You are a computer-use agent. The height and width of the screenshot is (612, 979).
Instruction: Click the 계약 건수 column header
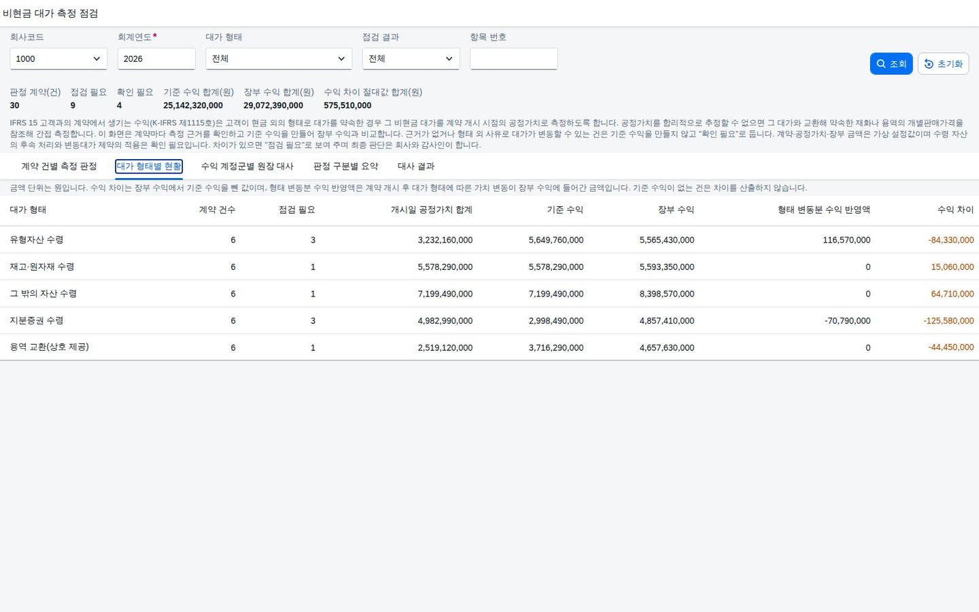pos(217,210)
